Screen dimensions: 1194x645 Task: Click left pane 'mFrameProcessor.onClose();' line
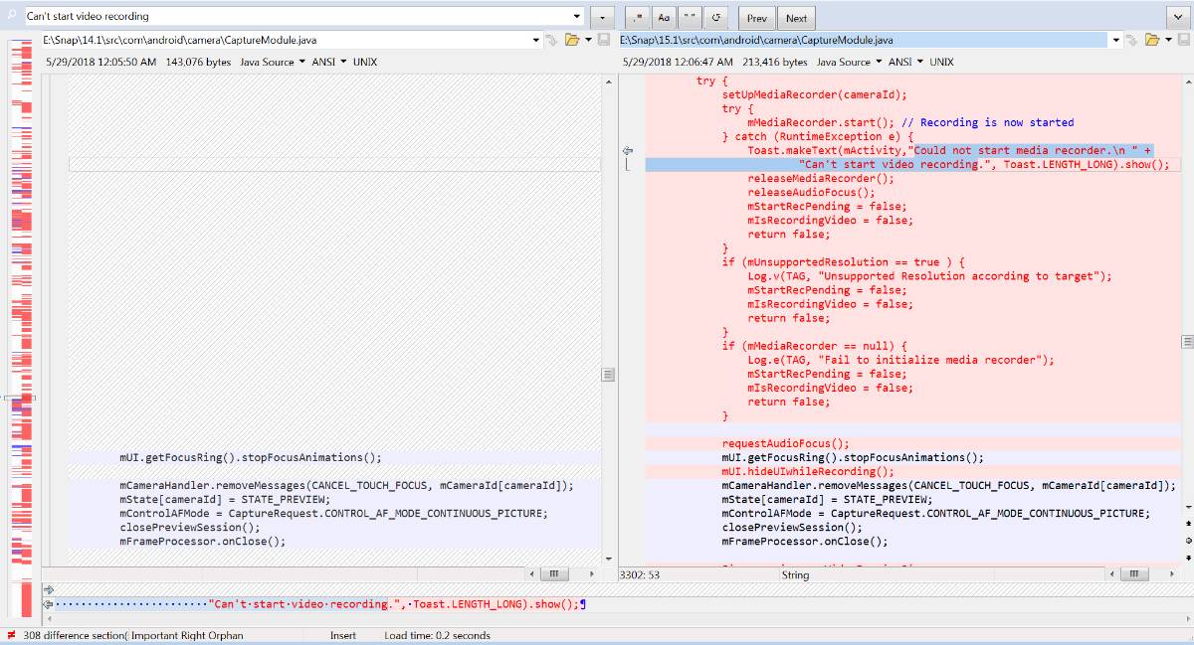coord(203,542)
